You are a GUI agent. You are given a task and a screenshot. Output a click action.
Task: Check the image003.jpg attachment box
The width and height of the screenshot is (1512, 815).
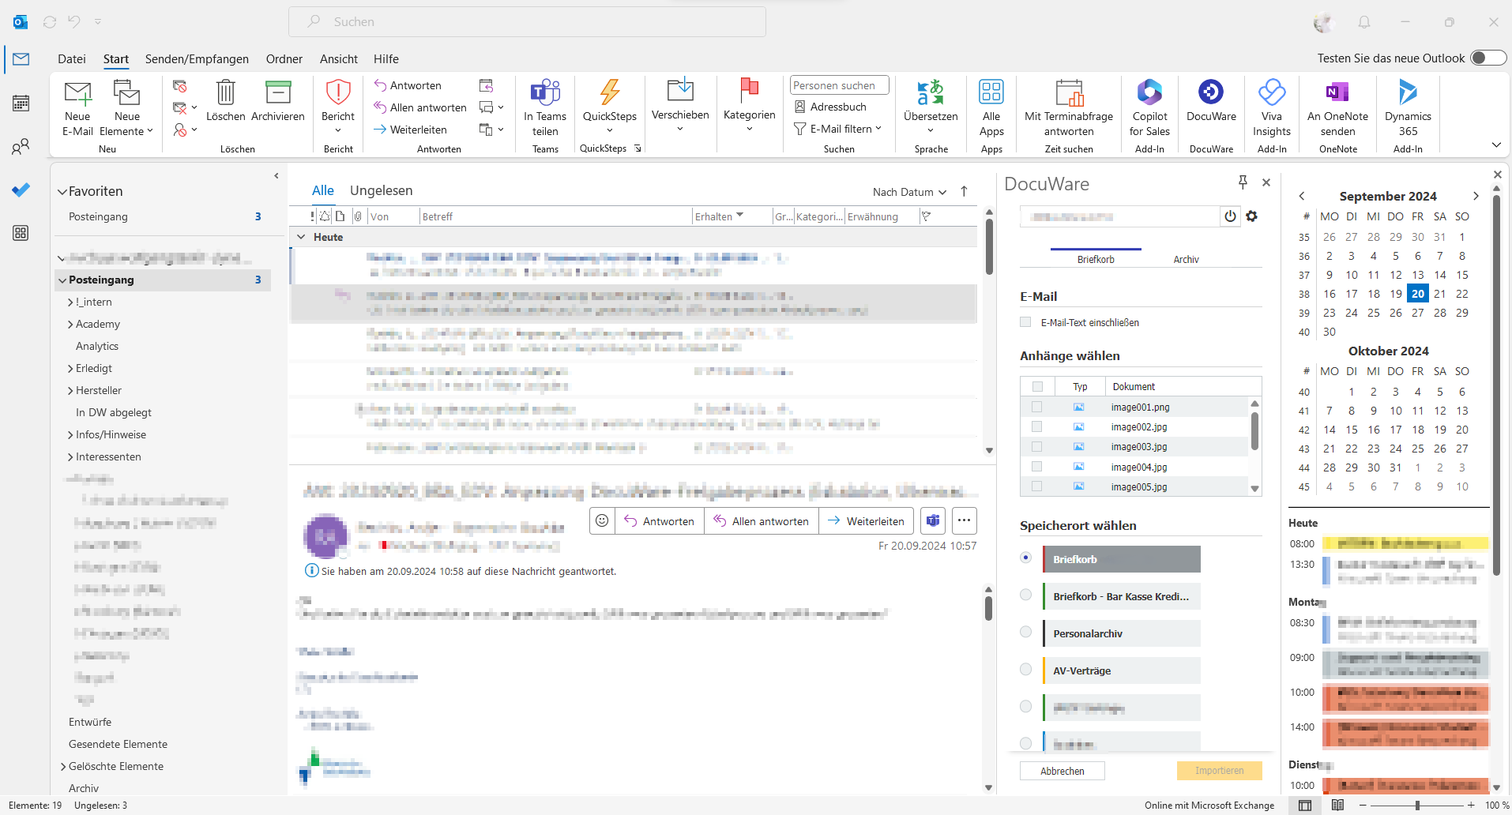1036,447
